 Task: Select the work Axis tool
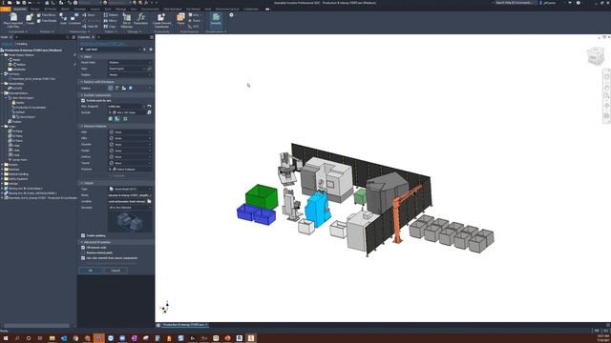(x=194, y=15)
